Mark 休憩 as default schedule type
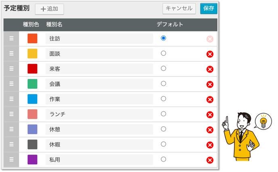Viewport: 278px width, 172px height. coord(163,129)
